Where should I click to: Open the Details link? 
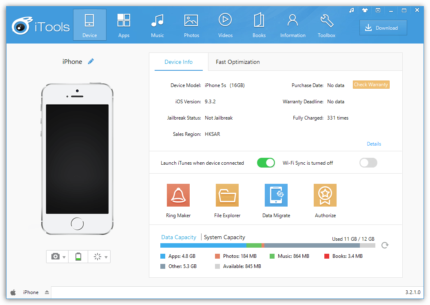(x=374, y=144)
